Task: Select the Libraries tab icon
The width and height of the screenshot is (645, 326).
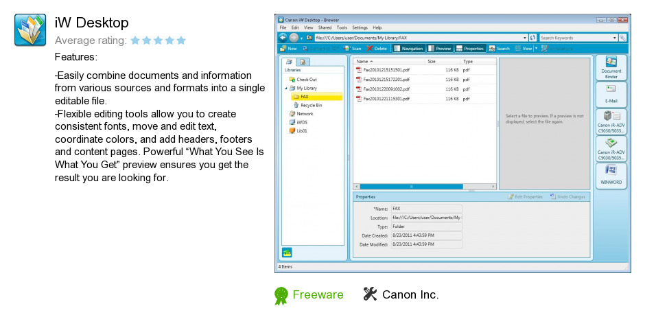Action: pyautogui.click(x=289, y=62)
